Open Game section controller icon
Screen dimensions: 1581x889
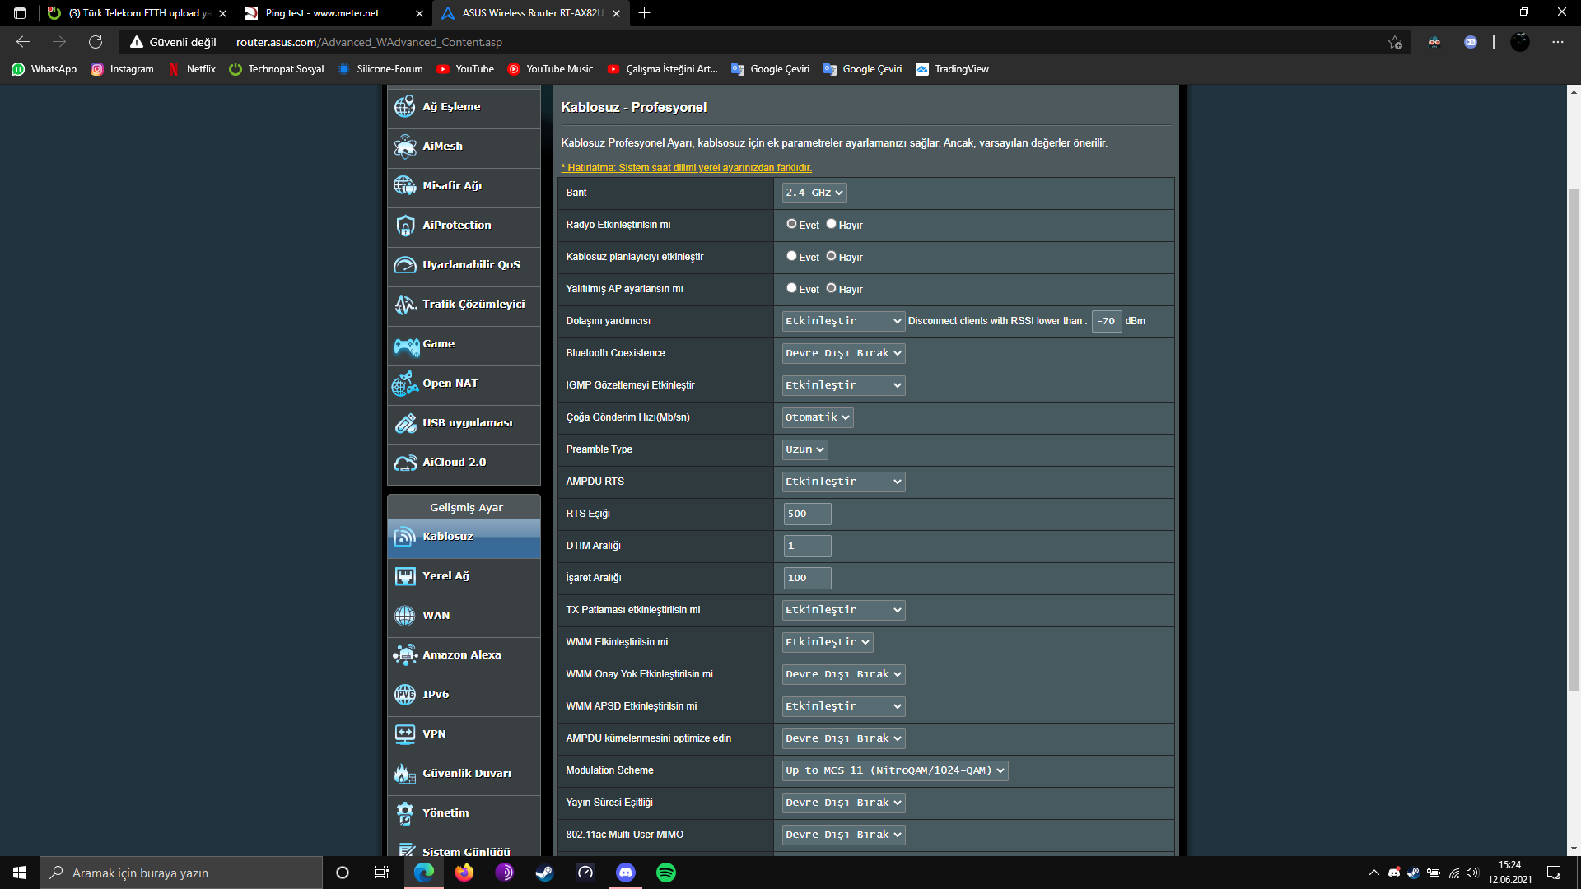coord(405,345)
